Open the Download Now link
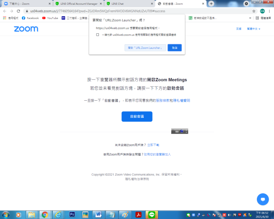The width and height of the screenshot is (274, 219). [x=153, y=145]
